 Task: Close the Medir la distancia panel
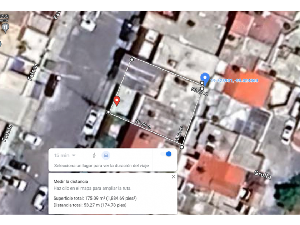[x=174, y=176]
